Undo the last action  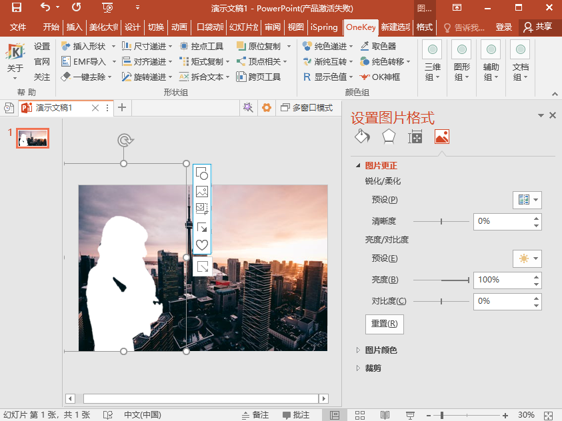(45, 7)
